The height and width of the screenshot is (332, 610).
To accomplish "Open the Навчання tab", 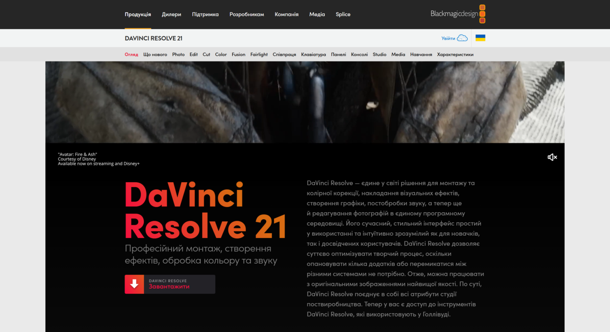I will pos(421,54).
